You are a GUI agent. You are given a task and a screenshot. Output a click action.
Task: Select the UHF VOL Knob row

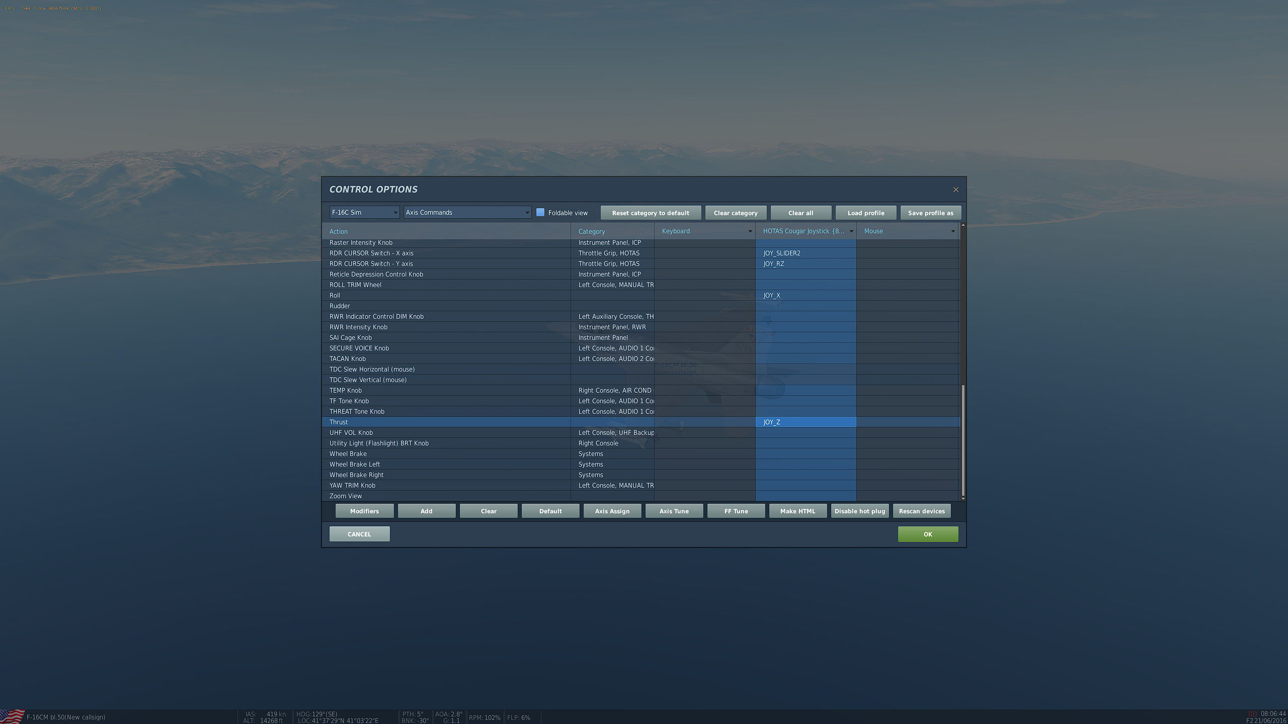pos(640,432)
